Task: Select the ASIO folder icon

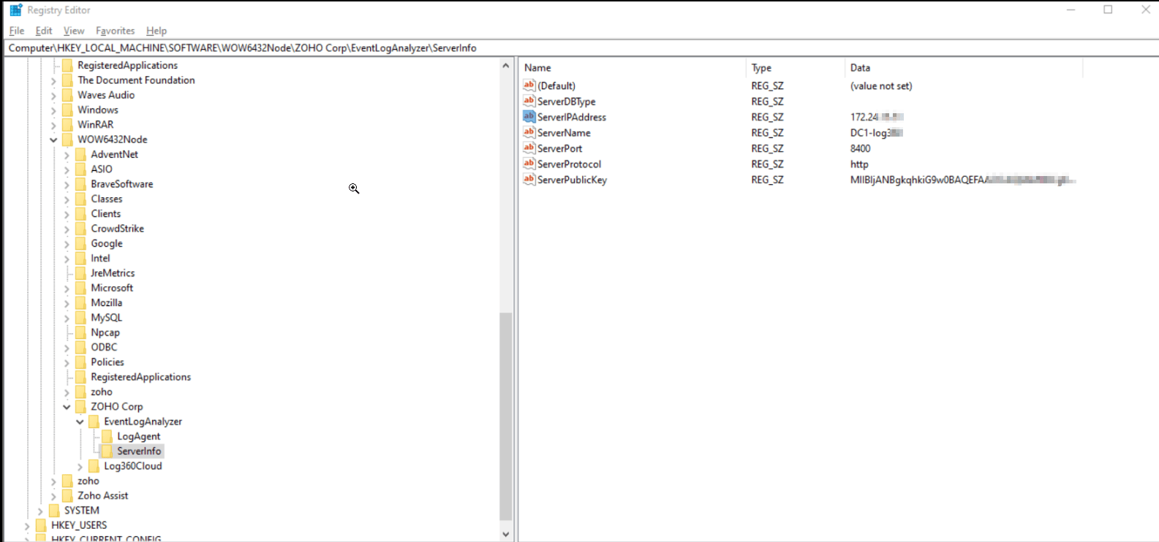Action: coord(81,169)
